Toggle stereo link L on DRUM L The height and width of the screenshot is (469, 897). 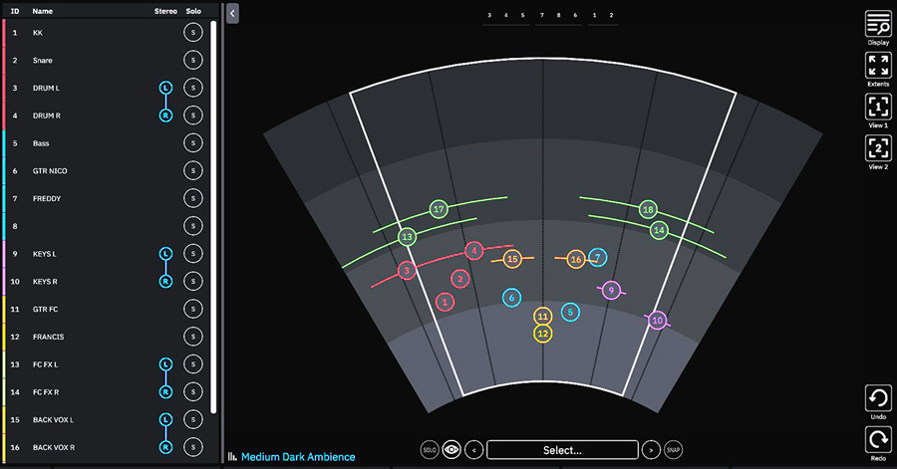165,88
